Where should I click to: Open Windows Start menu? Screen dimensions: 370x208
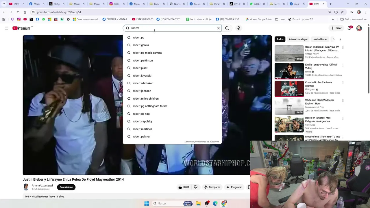[147, 203]
